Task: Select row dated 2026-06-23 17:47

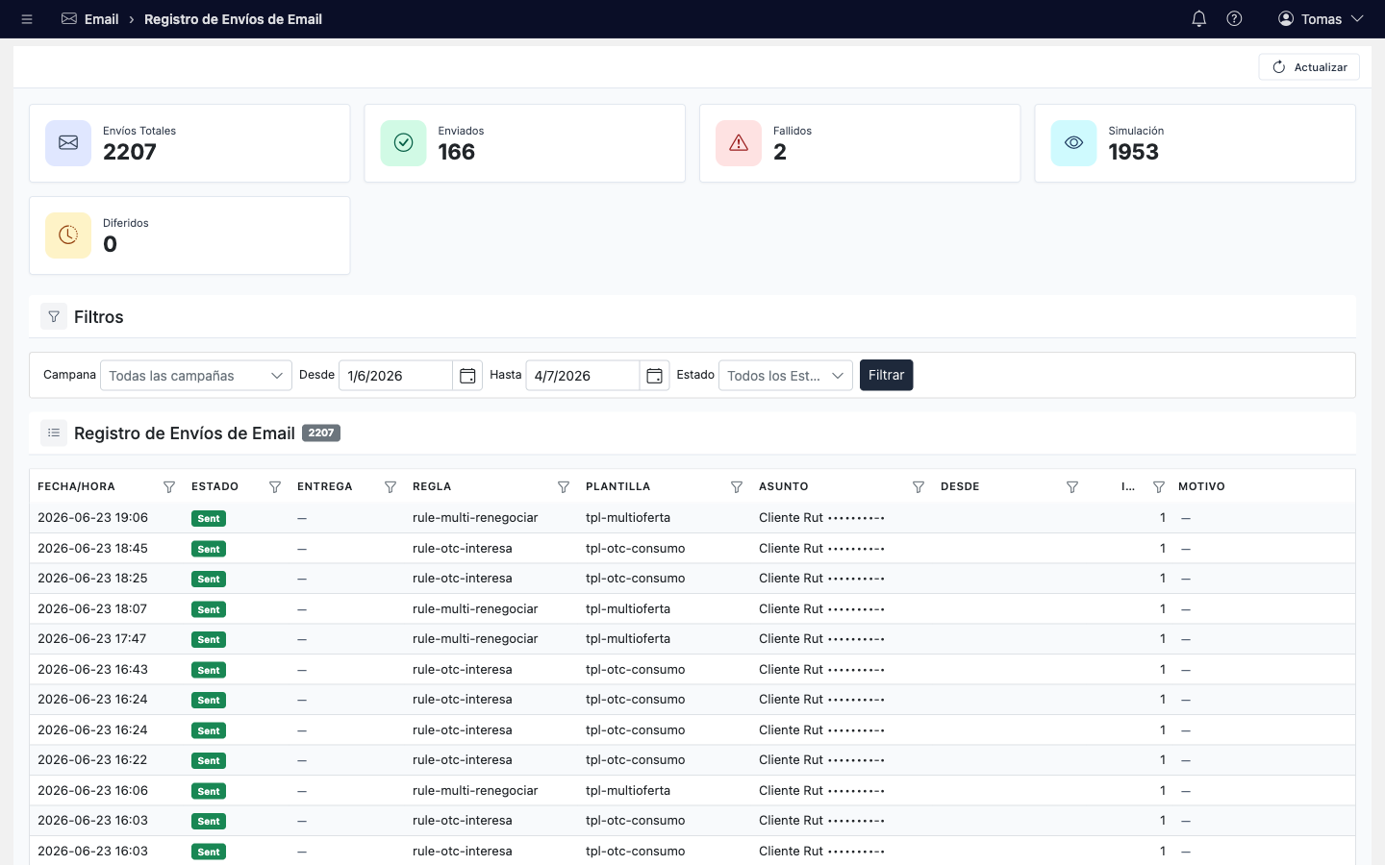Action: pos(692,639)
